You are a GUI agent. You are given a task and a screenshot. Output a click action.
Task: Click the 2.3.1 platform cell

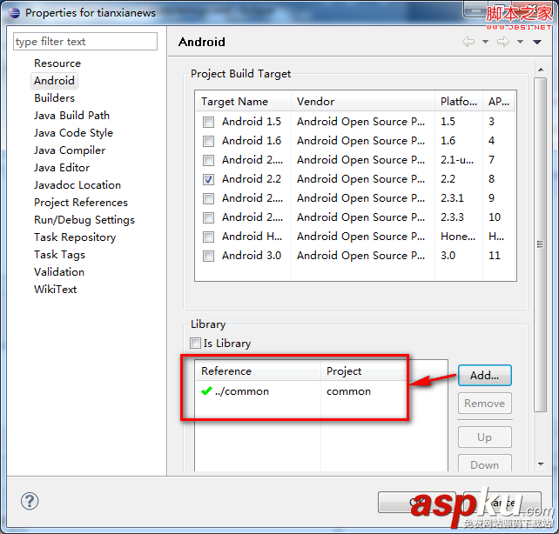[x=452, y=198]
